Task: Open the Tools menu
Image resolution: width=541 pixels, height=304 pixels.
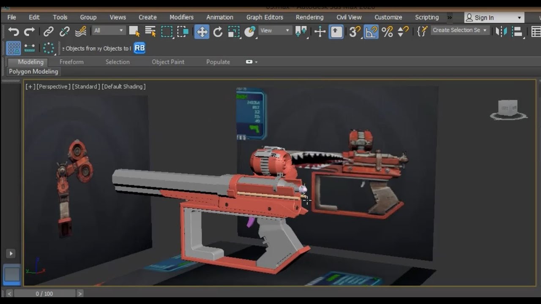Action: 60,17
